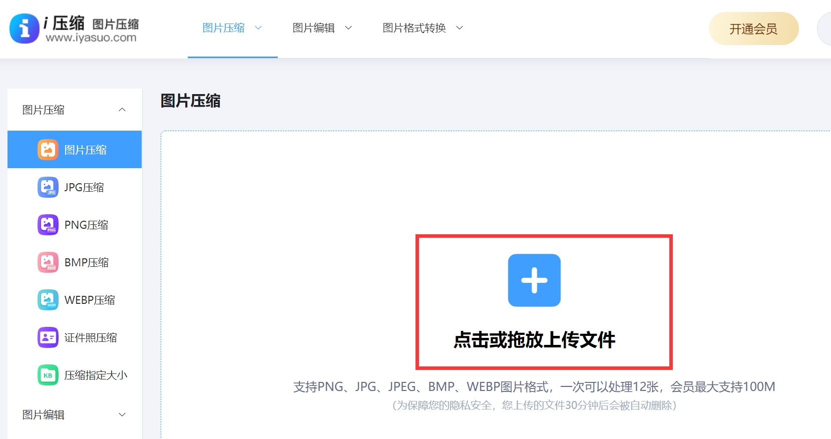The height and width of the screenshot is (439, 831).
Task: Expand the 图片编辑 top menu chevron
Action: (x=348, y=28)
